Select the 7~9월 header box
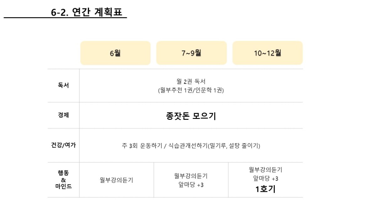 point(191,53)
